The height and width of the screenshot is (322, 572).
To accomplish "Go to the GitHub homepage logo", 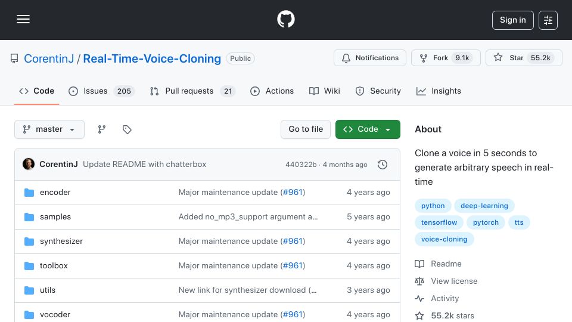I will (285, 19).
